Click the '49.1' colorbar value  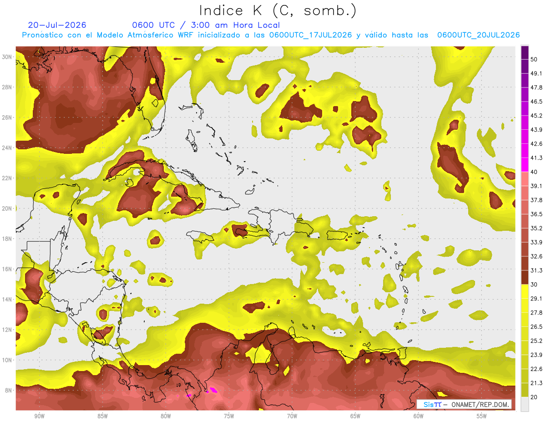(x=536, y=73)
